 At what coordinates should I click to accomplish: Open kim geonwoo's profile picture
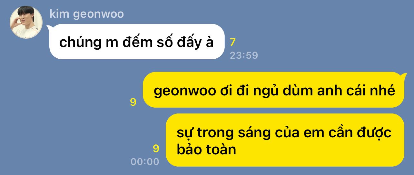coord(26,22)
